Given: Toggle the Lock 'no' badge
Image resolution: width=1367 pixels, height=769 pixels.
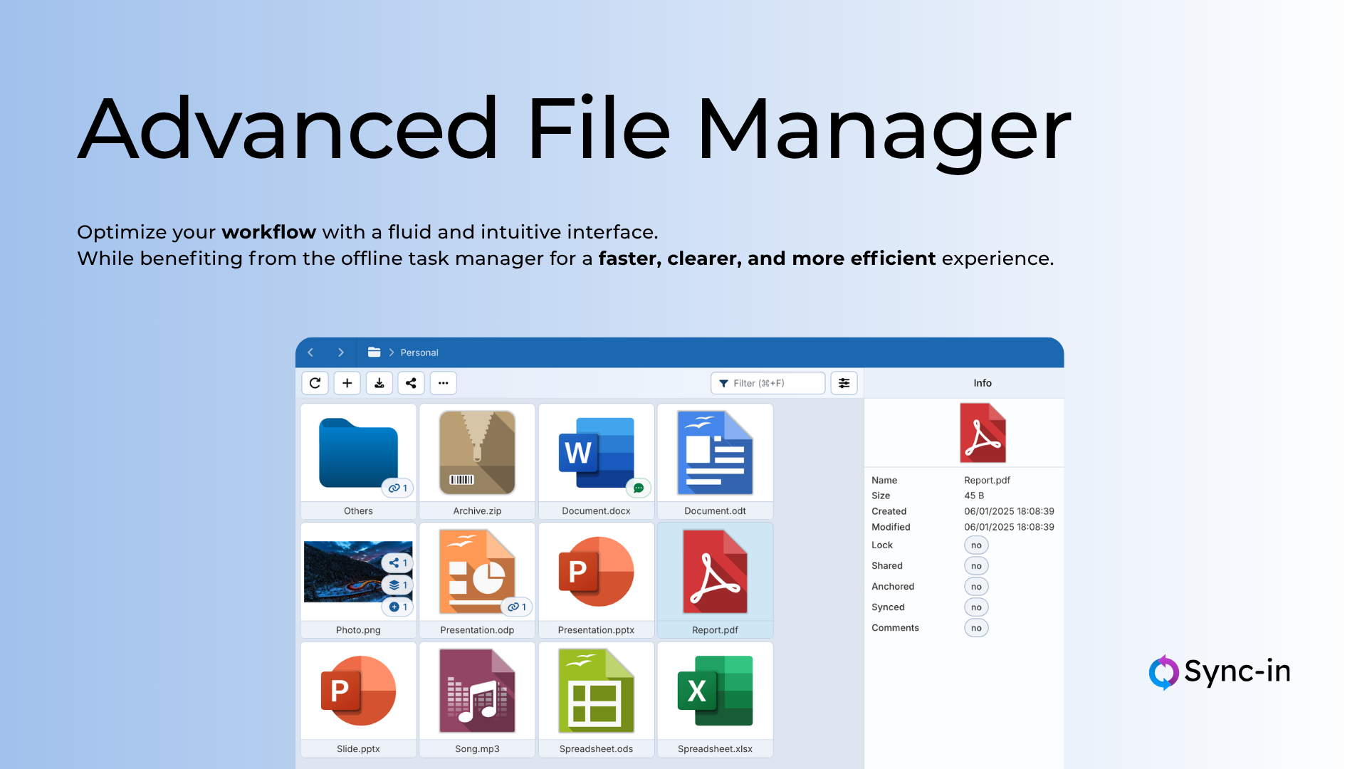Looking at the screenshot, I should (975, 545).
